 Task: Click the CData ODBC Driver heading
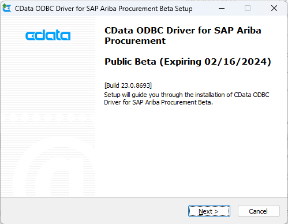tap(183, 36)
